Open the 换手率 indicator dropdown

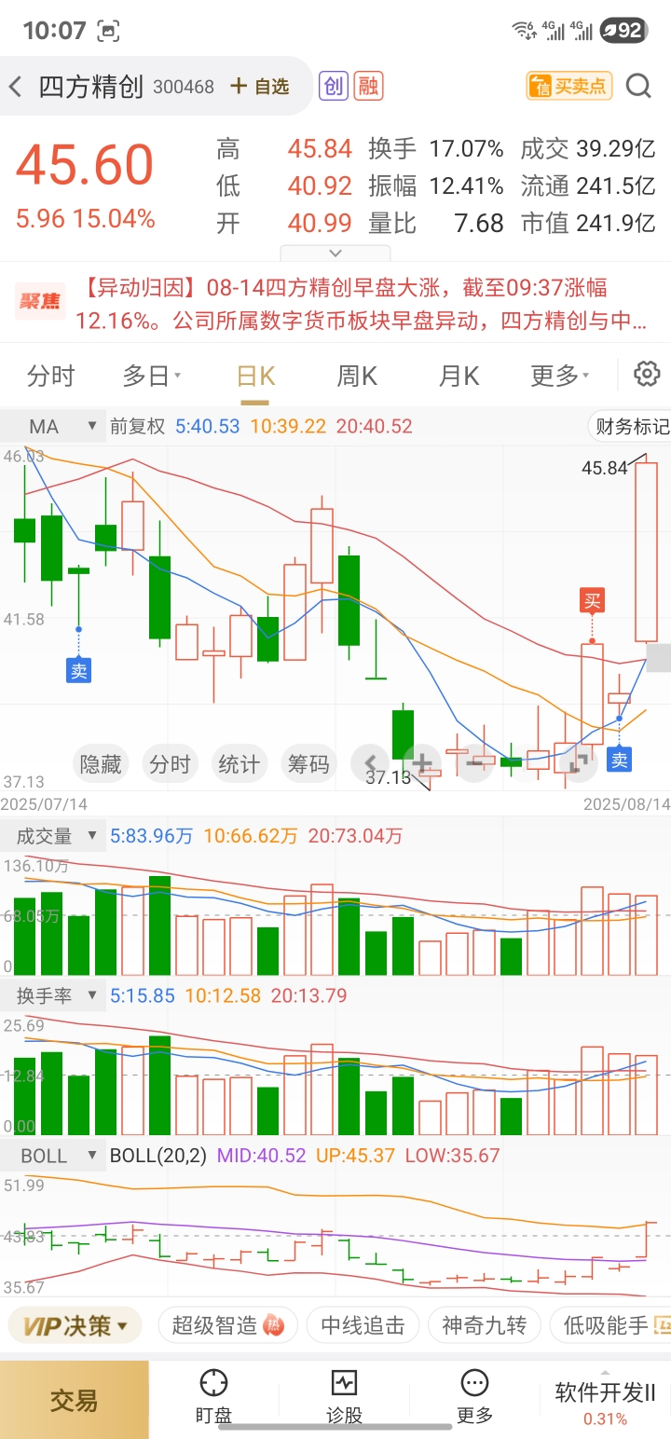51,995
